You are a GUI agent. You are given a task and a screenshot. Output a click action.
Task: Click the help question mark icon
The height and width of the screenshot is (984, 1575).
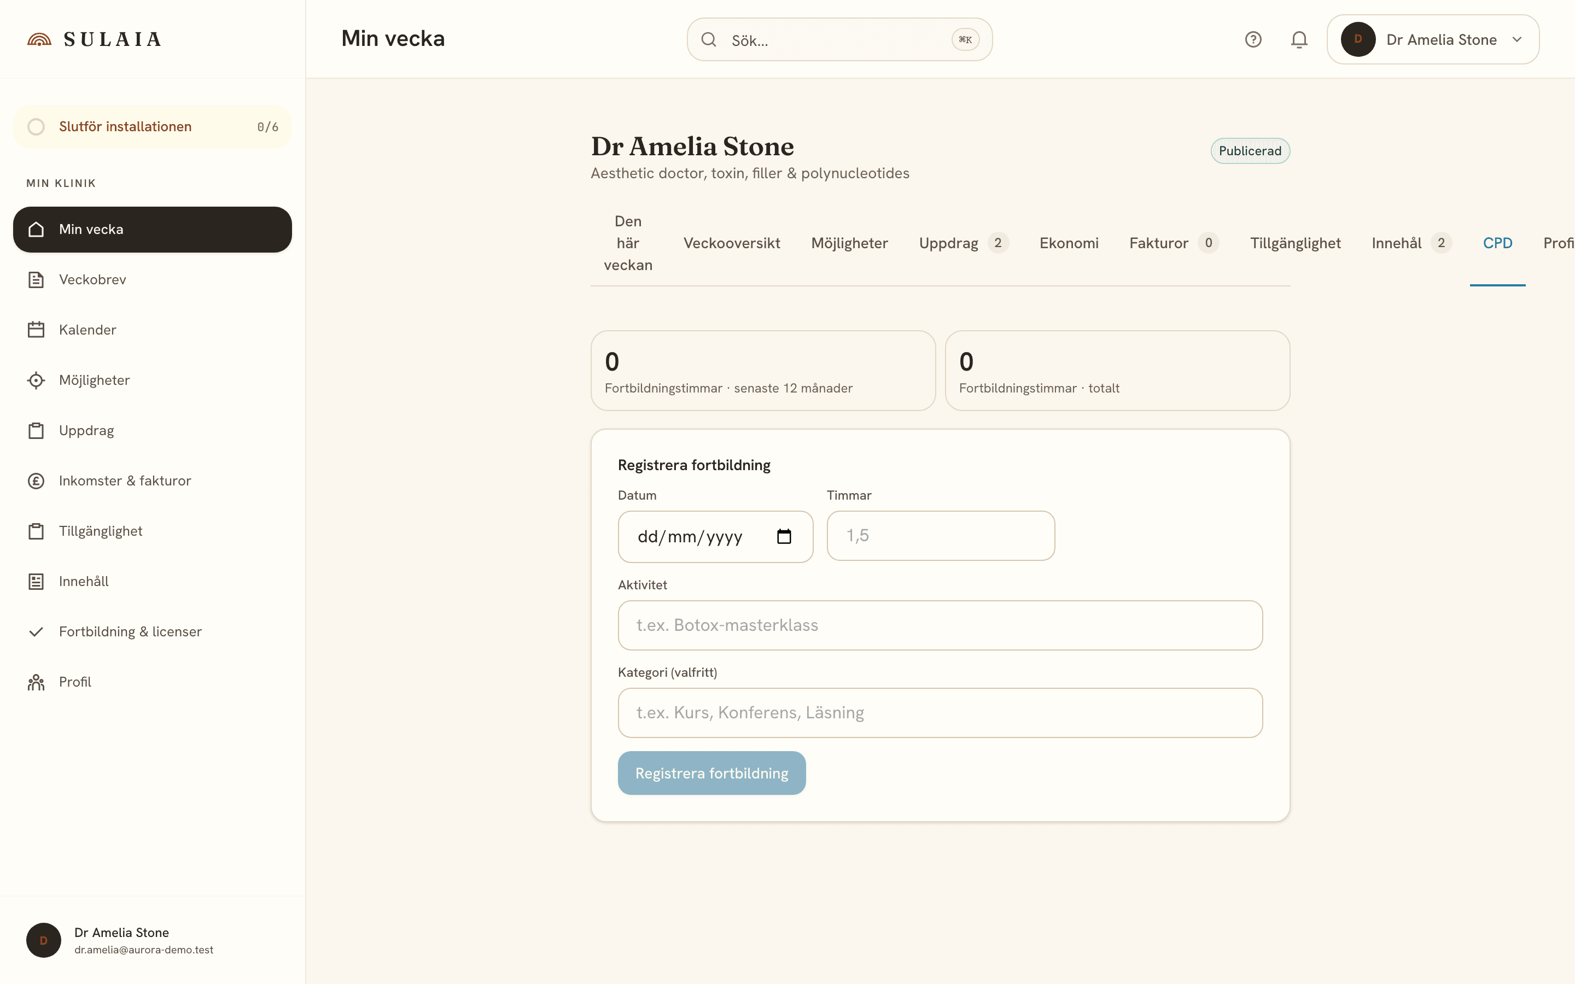(x=1253, y=40)
